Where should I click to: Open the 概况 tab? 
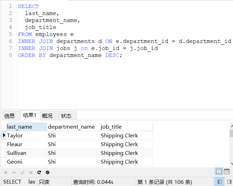coord(47,116)
